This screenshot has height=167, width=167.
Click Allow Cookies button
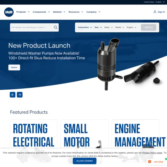(84, 161)
